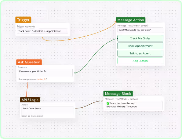182x139 pixels.
Task: Click the Book Appointment button
Action: [x=140, y=46]
